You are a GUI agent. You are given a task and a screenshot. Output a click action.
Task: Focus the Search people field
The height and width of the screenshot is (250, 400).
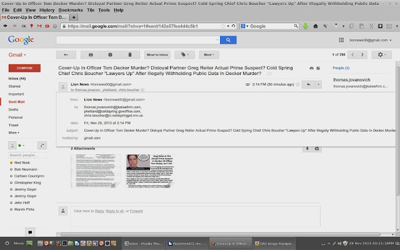[27, 155]
